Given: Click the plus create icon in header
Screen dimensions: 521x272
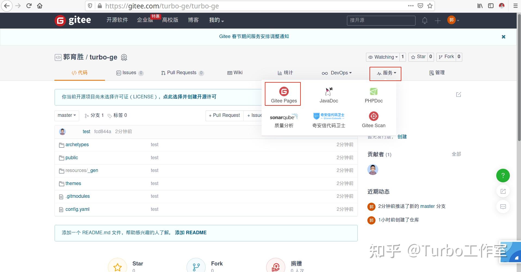Looking at the screenshot, I should pyautogui.click(x=438, y=20).
